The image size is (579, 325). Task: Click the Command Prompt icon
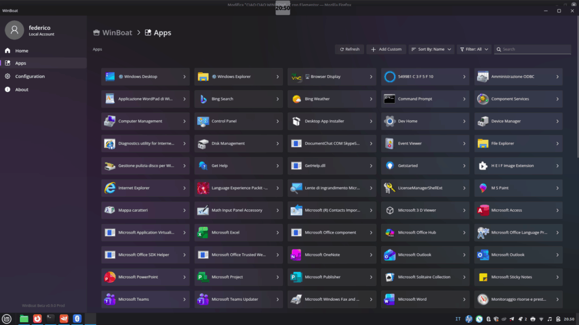coord(389,99)
